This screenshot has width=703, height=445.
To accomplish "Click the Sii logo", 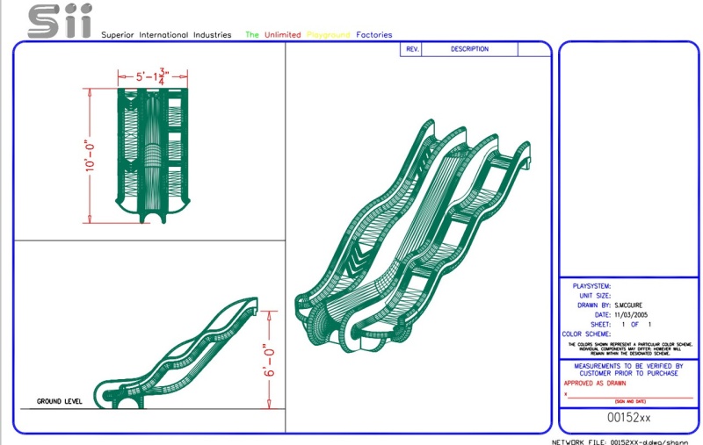I will tap(60, 20).
